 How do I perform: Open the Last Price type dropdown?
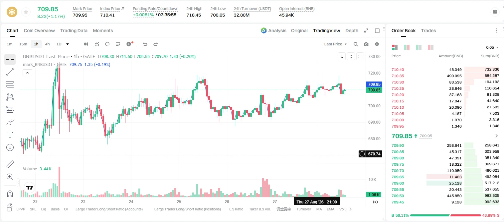pos(335,44)
